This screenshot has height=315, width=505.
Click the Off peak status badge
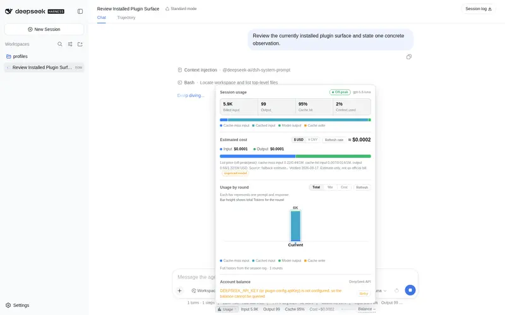340,92
